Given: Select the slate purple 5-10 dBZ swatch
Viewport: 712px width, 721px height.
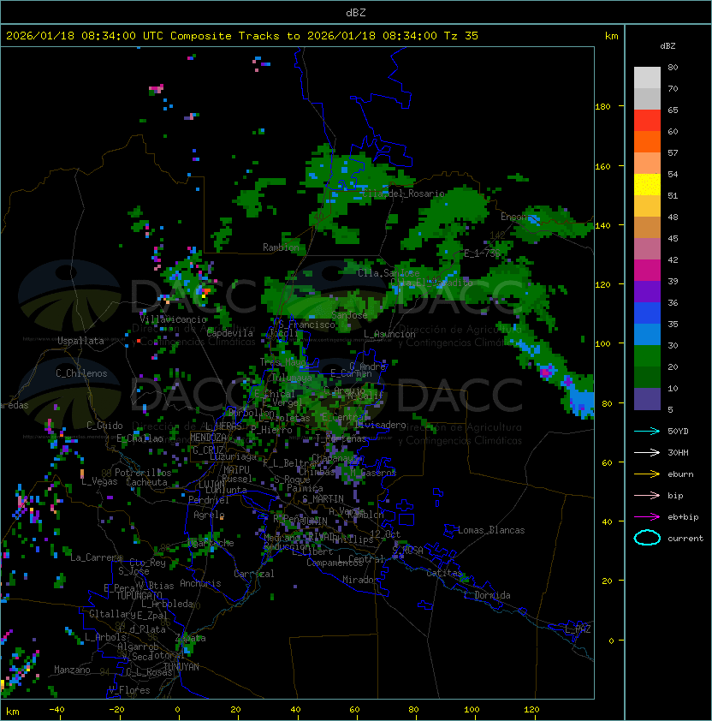Looking at the screenshot, I should click(x=647, y=399).
